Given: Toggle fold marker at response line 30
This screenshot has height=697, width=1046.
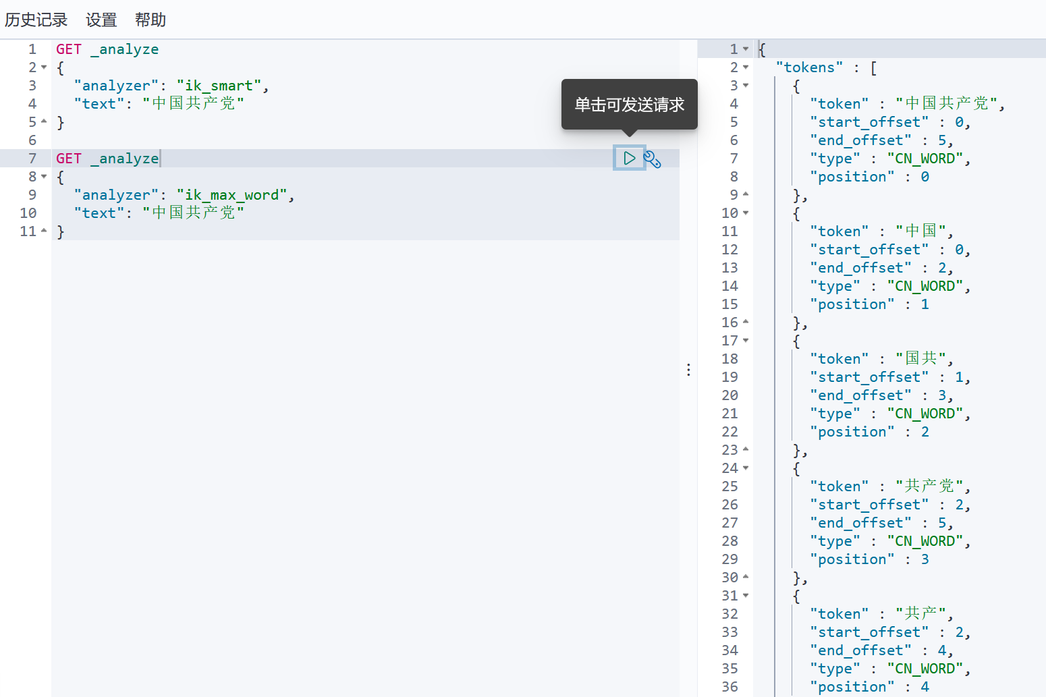Looking at the screenshot, I should coord(746,578).
